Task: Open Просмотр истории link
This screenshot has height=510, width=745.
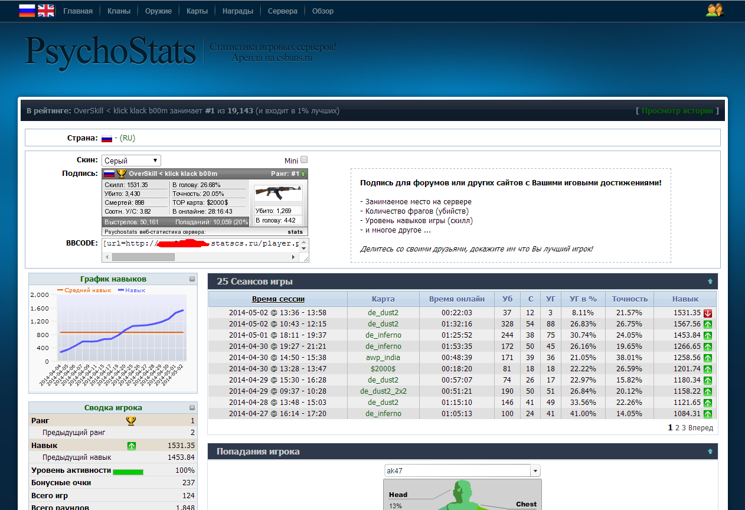Action: 677,110
